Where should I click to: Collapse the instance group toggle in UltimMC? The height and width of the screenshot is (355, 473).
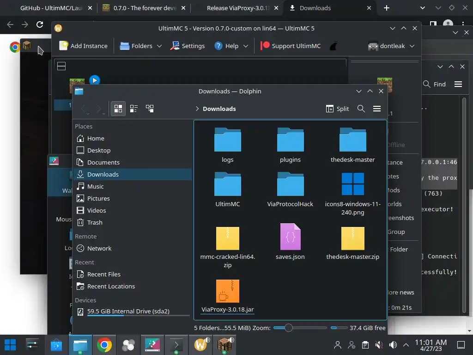[61, 66]
